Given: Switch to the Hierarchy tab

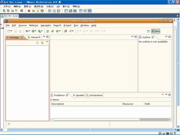Looking at the screenshot, I should [34, 37].
